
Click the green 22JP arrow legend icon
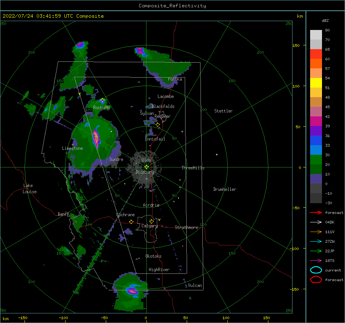(x=316, y=251)
